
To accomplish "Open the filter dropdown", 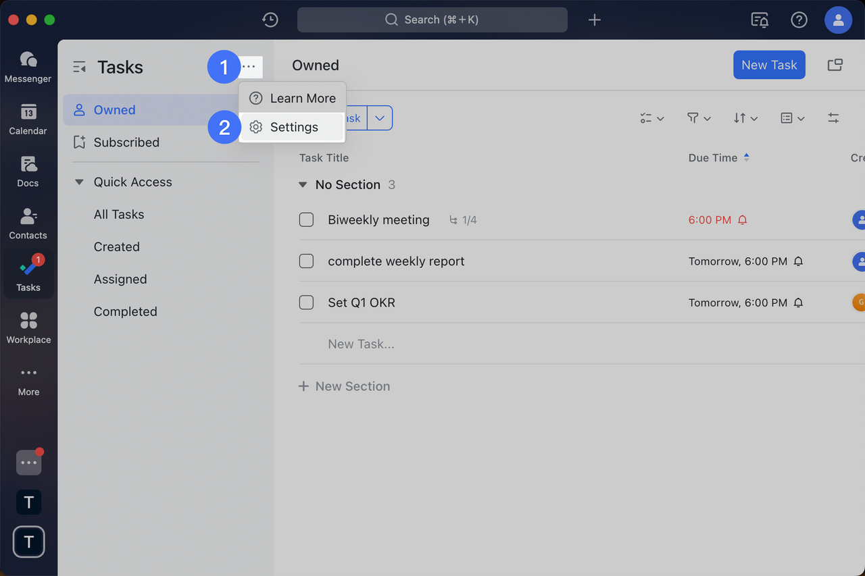I will pyautogui.click(x=699, y=118).
